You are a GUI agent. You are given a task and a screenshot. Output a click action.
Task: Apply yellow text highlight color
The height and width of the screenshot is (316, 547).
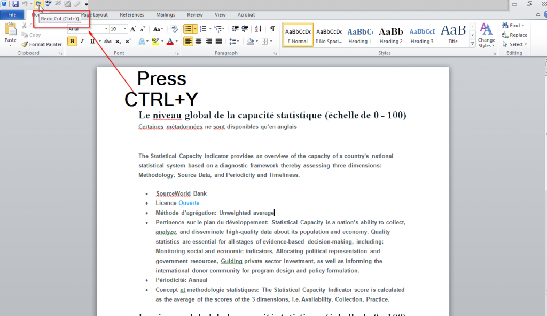point(155,42)
